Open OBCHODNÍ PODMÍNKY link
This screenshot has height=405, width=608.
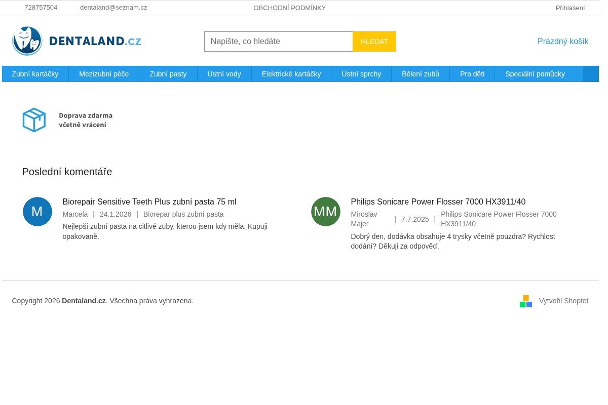[x=290, y=8]
